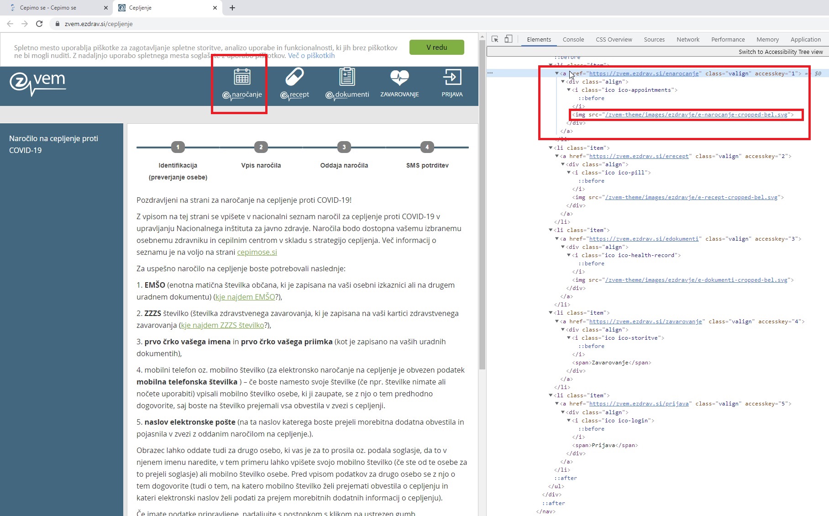
Task: Open the Memory tab
Action: tap(767, 39)
